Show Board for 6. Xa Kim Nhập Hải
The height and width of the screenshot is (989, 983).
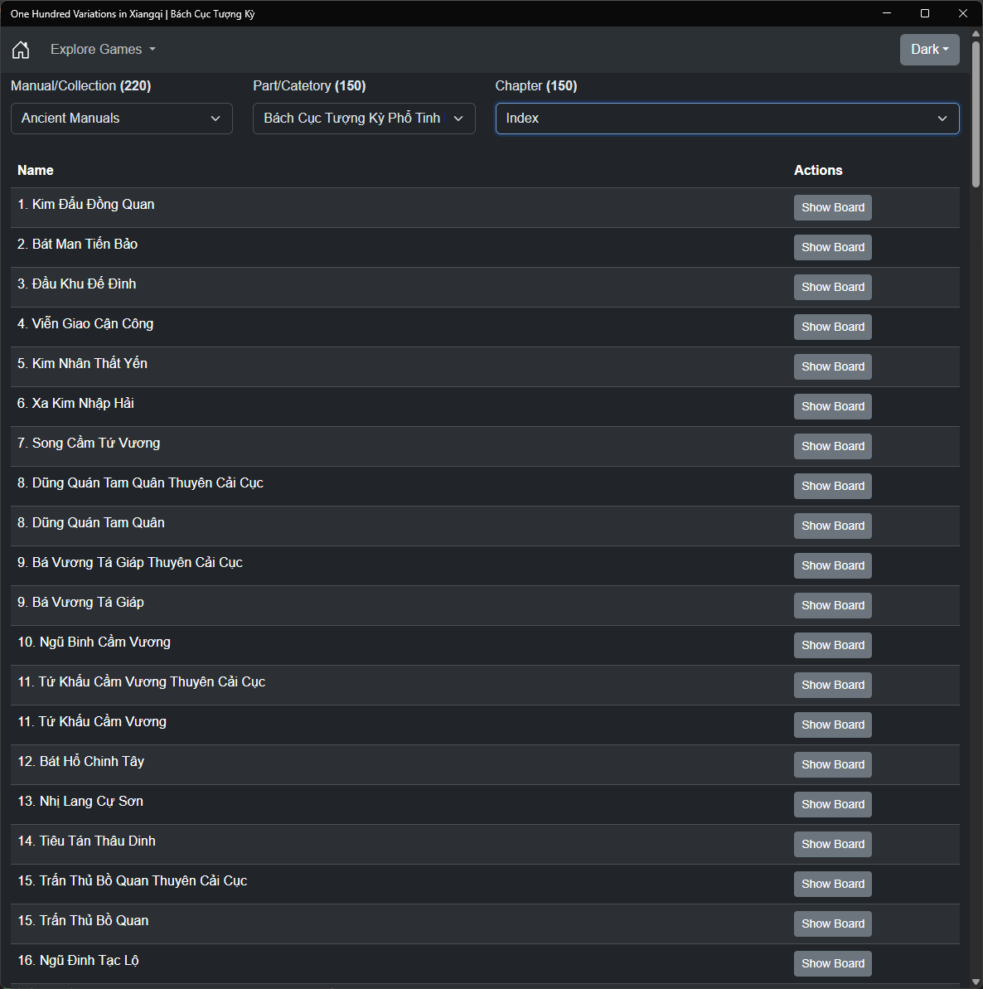pyautogui.click(x=832, y=406)
